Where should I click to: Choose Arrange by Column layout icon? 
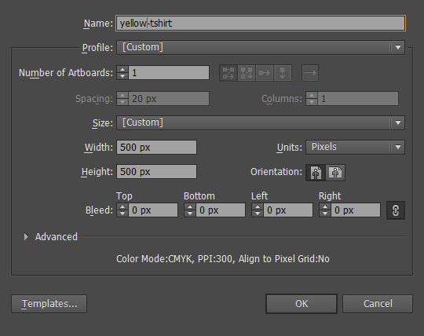(283, 73)
